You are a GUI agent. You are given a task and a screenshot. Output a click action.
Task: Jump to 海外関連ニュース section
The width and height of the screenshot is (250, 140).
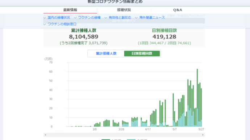point(152,18)
